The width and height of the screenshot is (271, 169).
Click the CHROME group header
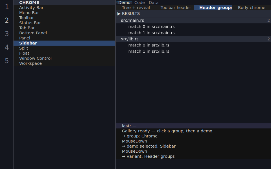tap(64, 3)
